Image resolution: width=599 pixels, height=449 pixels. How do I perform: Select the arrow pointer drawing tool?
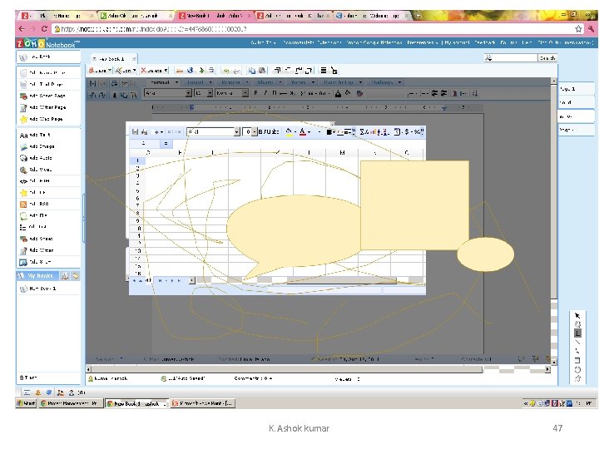(577, 316)
